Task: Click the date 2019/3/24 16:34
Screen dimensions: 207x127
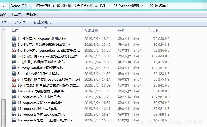Action: pyautogui.click(x=97, y=115)
